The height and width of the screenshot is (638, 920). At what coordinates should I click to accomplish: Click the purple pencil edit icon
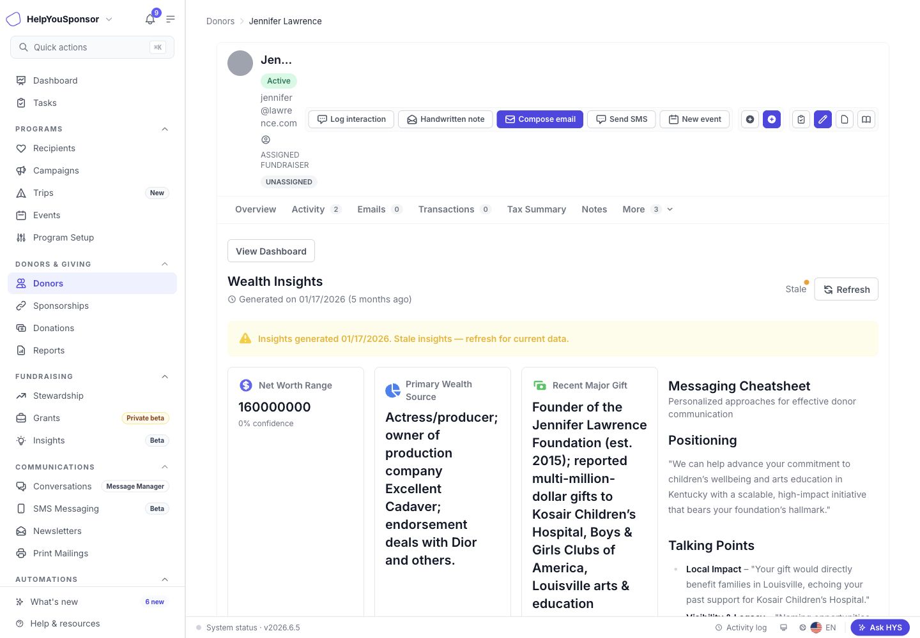coord(823,119)
